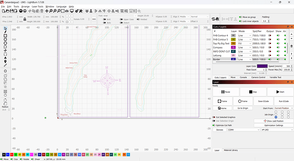Click the Save Project disk icon
This screenshot has width=294, height=161.
(12, 11)
